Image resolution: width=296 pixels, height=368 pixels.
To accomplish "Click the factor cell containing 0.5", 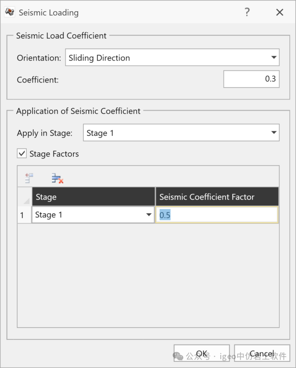I will [217, 215].
